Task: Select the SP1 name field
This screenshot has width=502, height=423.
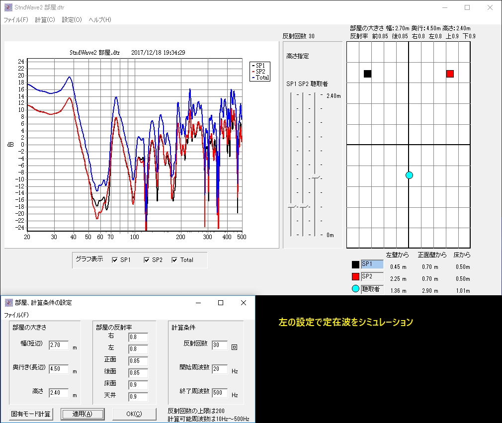Action: 372,264
